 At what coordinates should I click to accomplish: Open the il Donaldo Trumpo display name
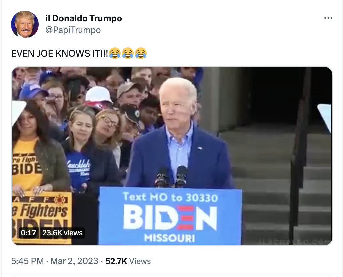point(83,18)
